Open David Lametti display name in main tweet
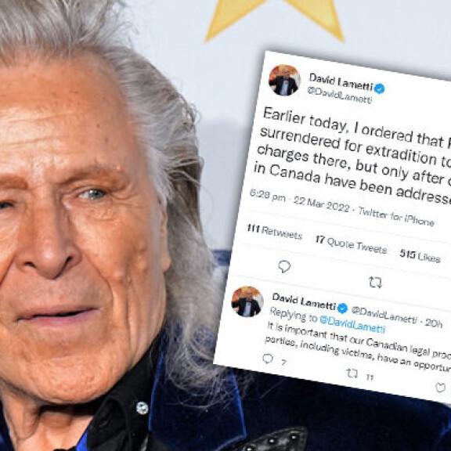This screenshot has width=451, height=451. click(341, 81)
